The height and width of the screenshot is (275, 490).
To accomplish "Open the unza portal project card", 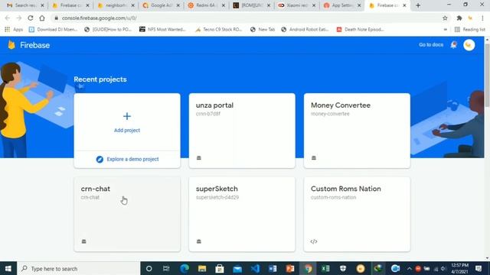I will pos(242,131).
